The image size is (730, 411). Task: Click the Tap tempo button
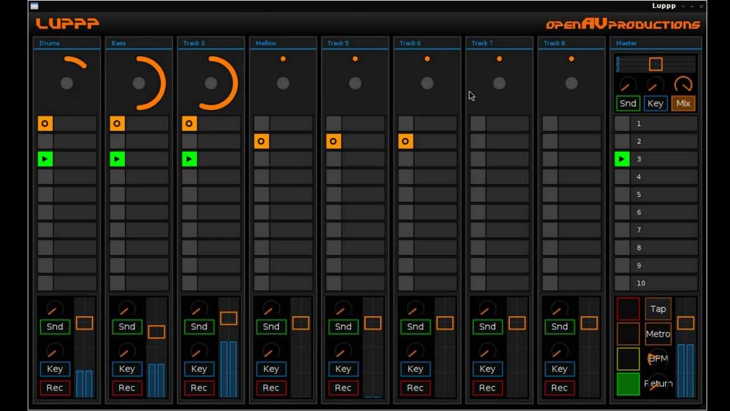pyautogui.click(x=658, y=309)
